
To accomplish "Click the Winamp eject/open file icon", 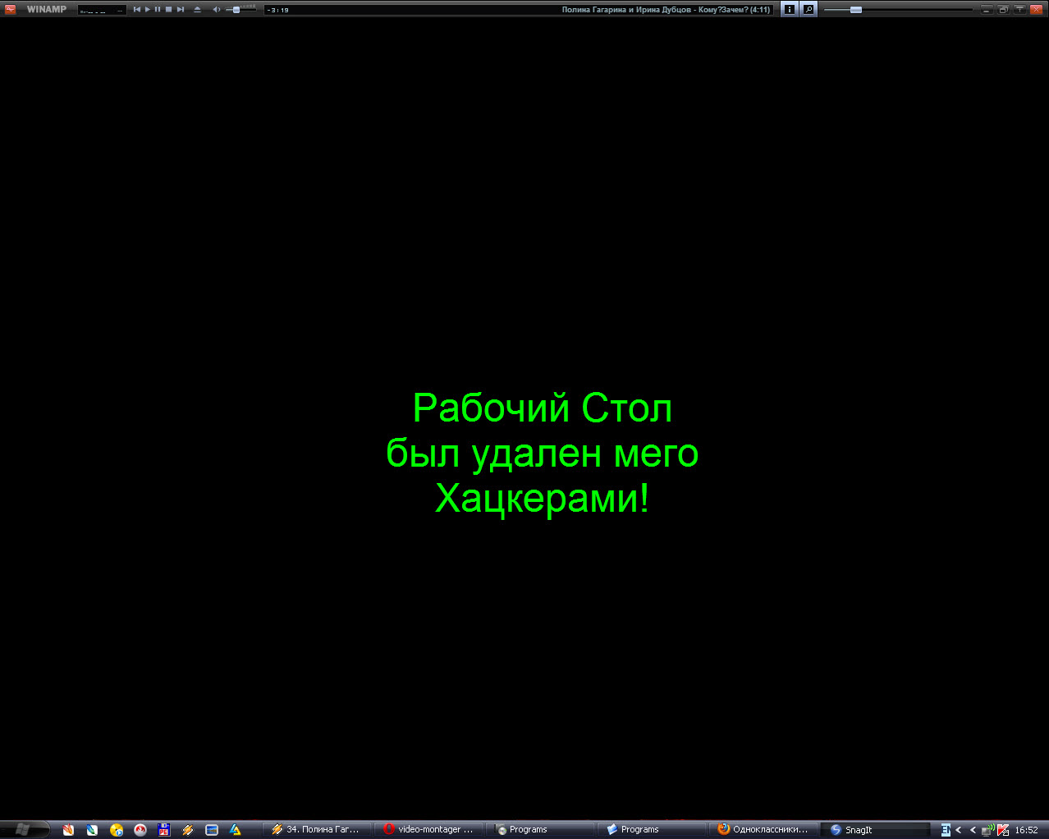I will coord(197,10).
